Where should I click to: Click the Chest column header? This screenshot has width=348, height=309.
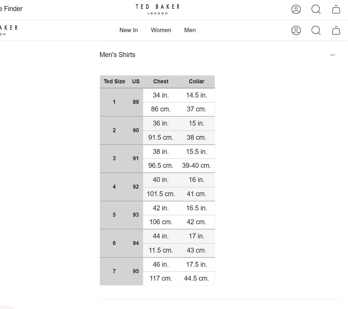point(161,82)
